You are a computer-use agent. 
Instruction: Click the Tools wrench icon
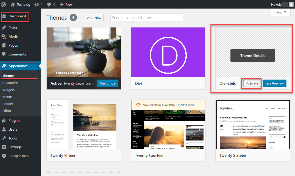(4, 138)
